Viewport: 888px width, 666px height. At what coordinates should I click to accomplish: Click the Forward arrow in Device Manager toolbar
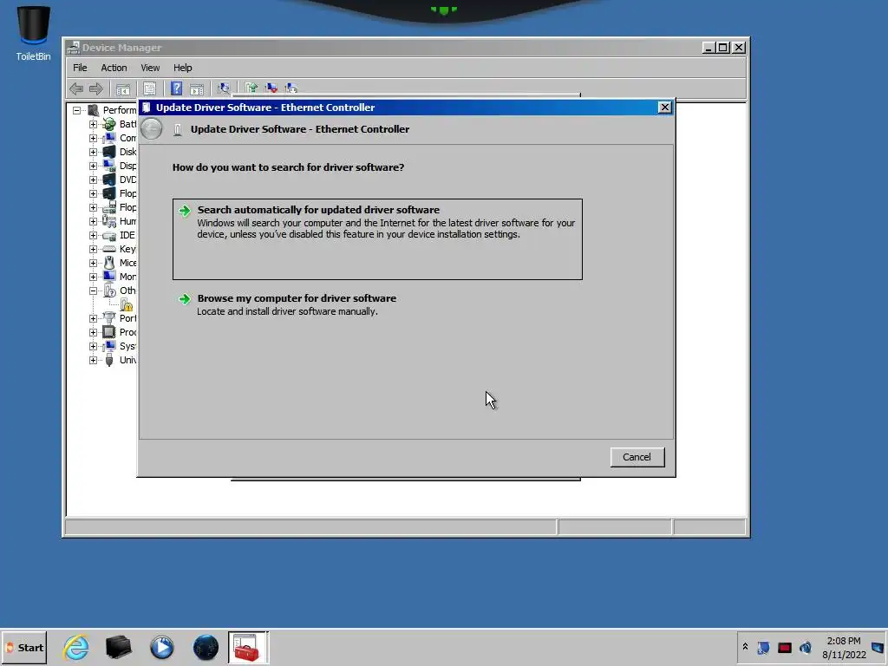(96, 88)
